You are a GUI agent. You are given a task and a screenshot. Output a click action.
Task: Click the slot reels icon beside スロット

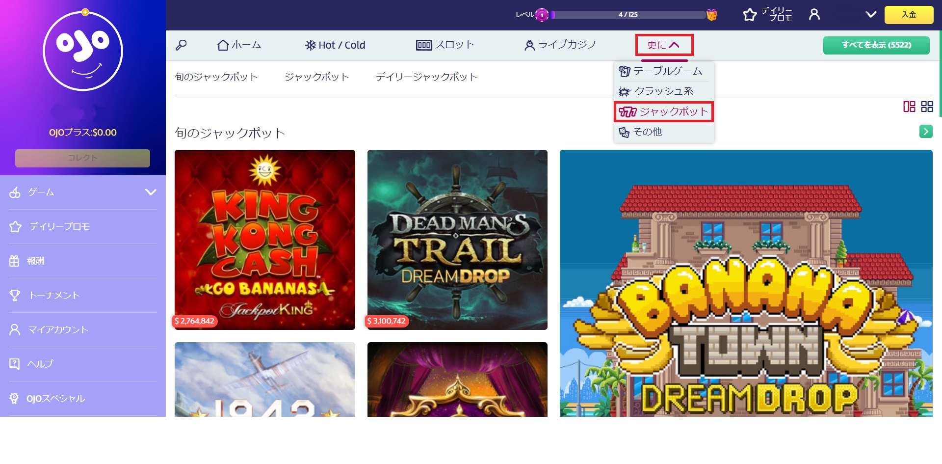(x=424, y=45)
